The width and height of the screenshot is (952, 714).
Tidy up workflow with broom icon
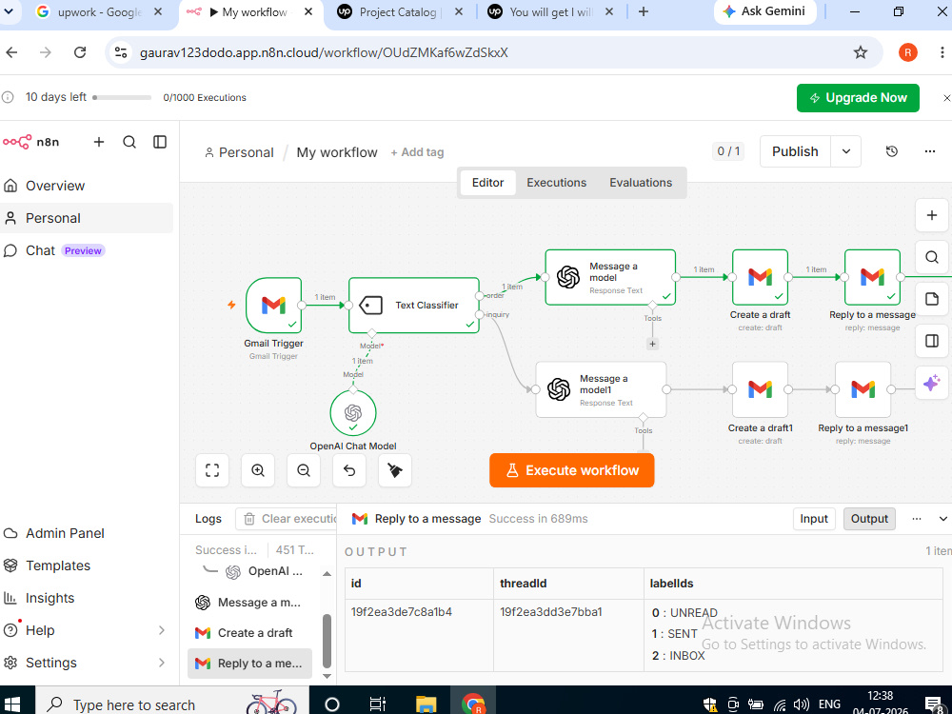(395, 470)
